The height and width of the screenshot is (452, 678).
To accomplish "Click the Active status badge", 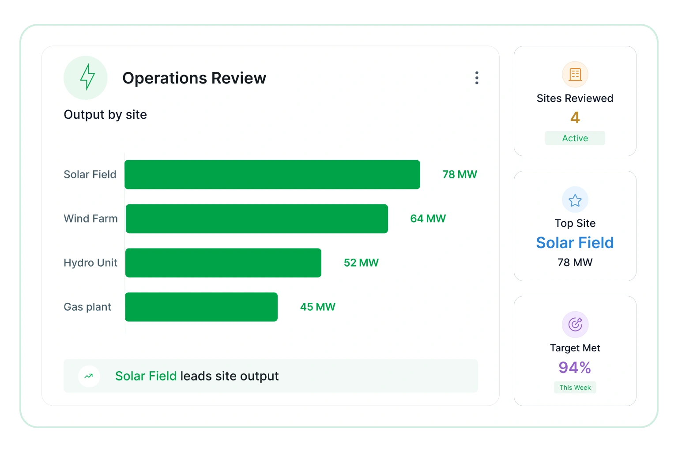I will (575, 138).
